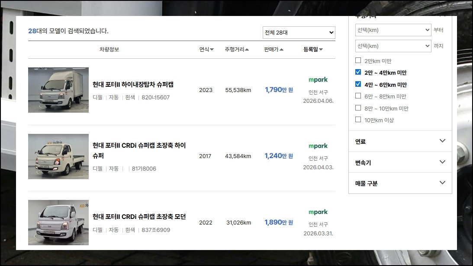This screenshot has height=266, width=473.
Task: Click registration date 2026.03.31.
Action: (318, 234)
